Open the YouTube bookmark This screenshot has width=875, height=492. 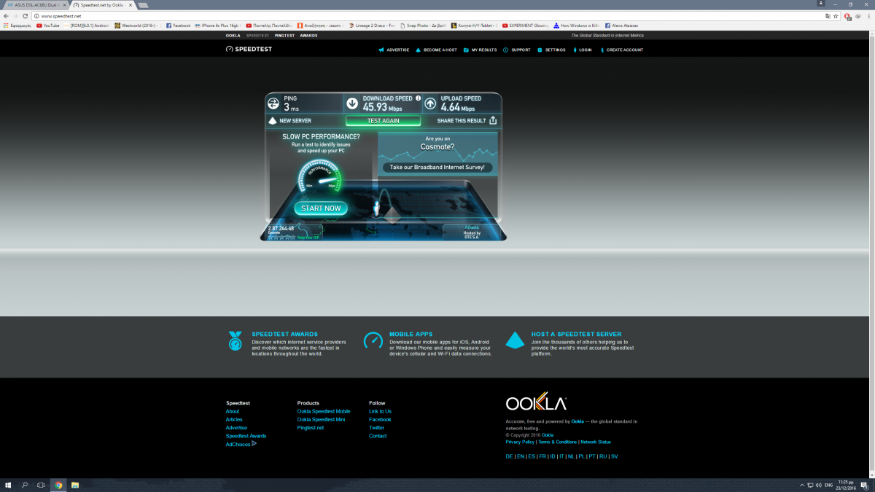(x=48, y=26)
